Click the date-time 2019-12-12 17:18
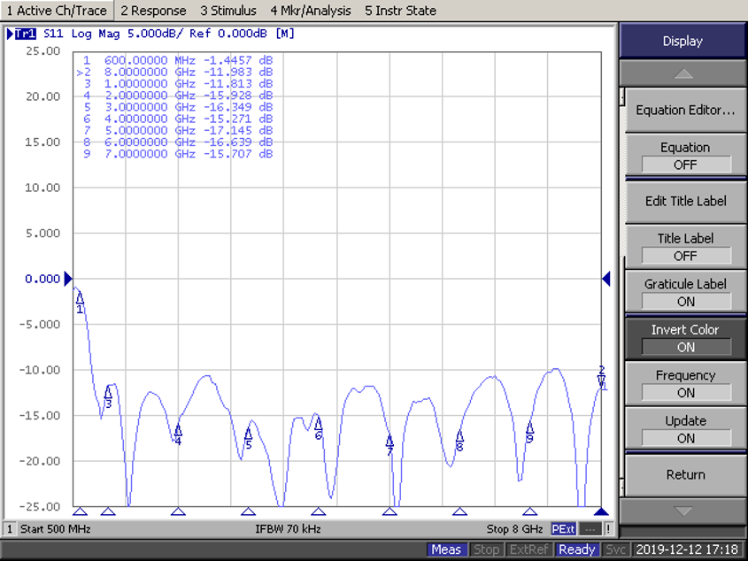 [x=688, y=549]
